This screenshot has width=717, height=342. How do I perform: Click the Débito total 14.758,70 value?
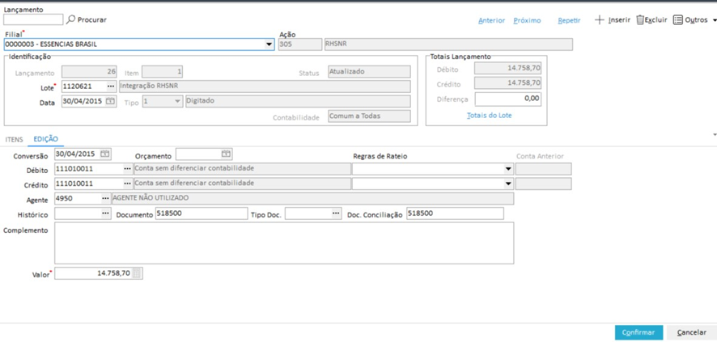click(523, 68)
